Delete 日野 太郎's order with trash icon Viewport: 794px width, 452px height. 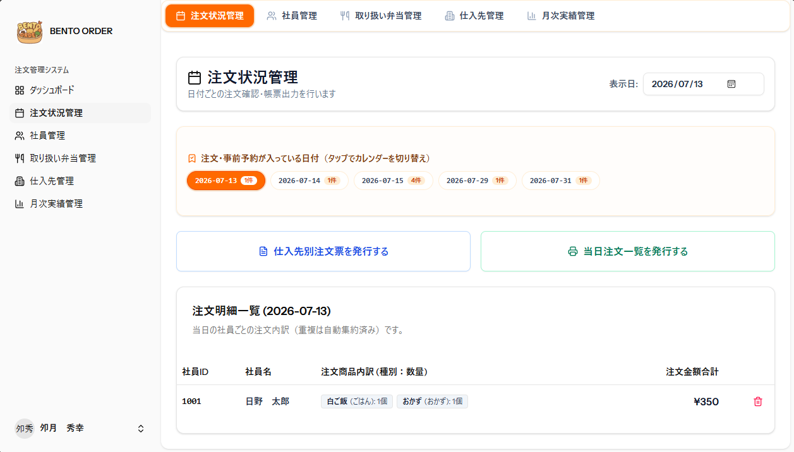[758, 401]
